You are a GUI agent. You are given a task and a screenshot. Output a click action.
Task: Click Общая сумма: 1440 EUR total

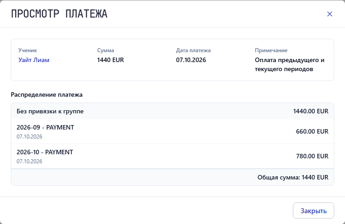pos(293,177)
